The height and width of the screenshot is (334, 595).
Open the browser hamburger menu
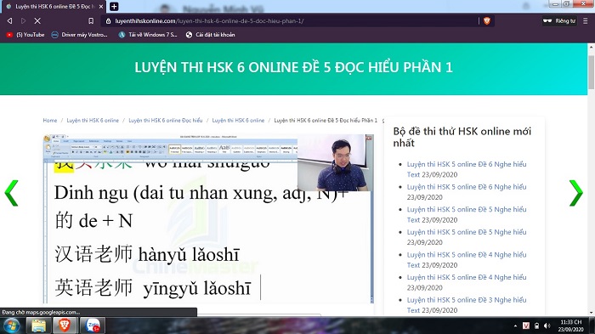point(586,21)
